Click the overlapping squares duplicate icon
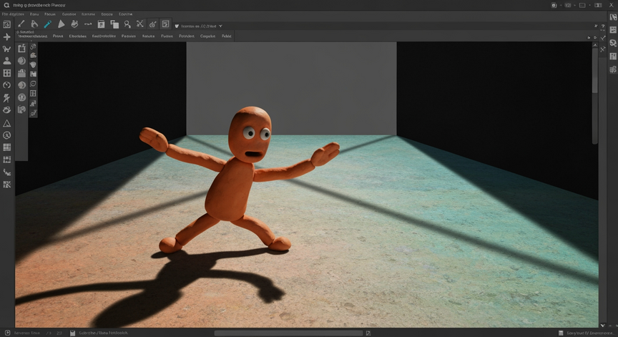The height and width of the screenshot is (337, 618). pos(114,24)
